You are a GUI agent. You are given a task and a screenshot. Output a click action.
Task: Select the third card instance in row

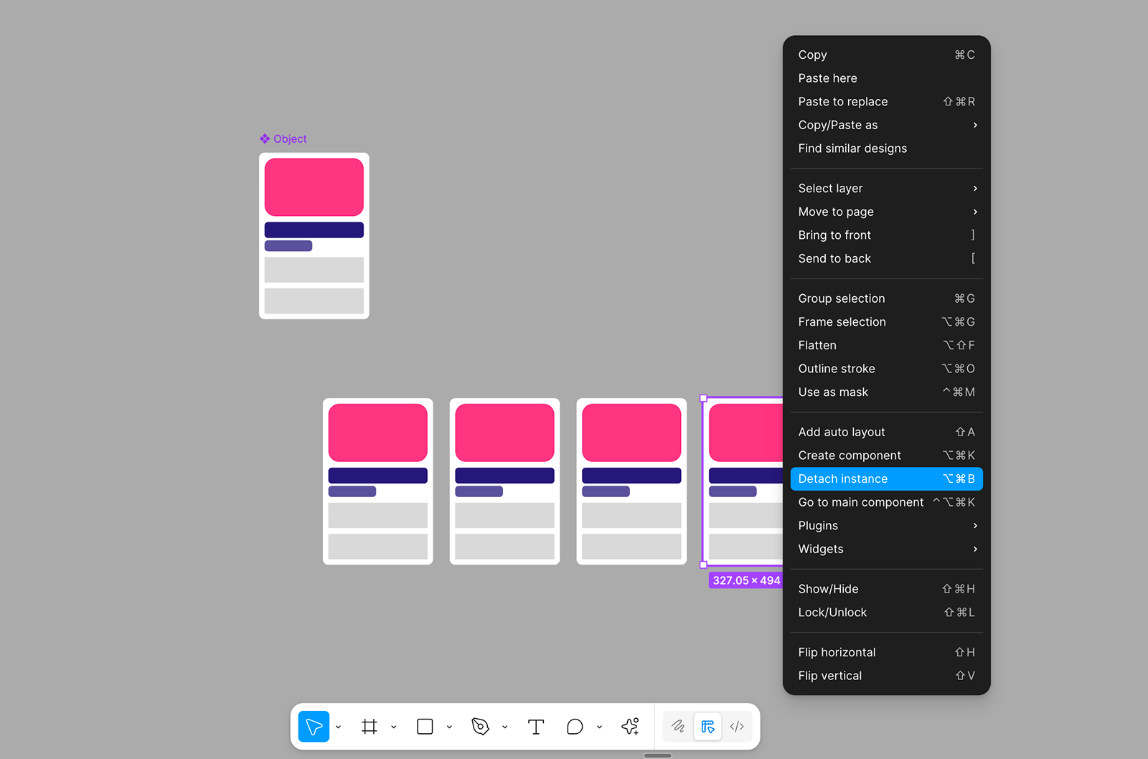(x=631, y=481)
